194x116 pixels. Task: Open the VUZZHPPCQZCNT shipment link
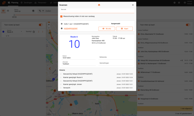pos(70,28)
